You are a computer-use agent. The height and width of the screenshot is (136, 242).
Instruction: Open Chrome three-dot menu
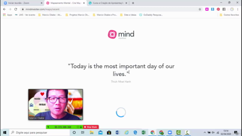coord(238,9)
